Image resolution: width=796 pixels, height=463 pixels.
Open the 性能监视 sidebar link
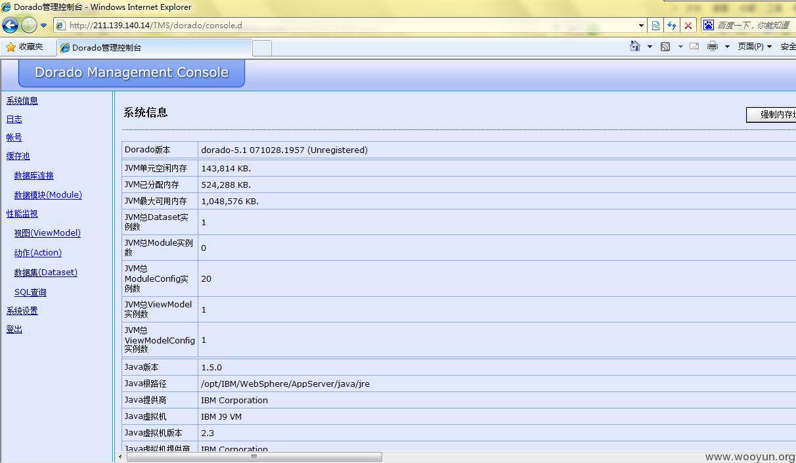coord(22,213)
